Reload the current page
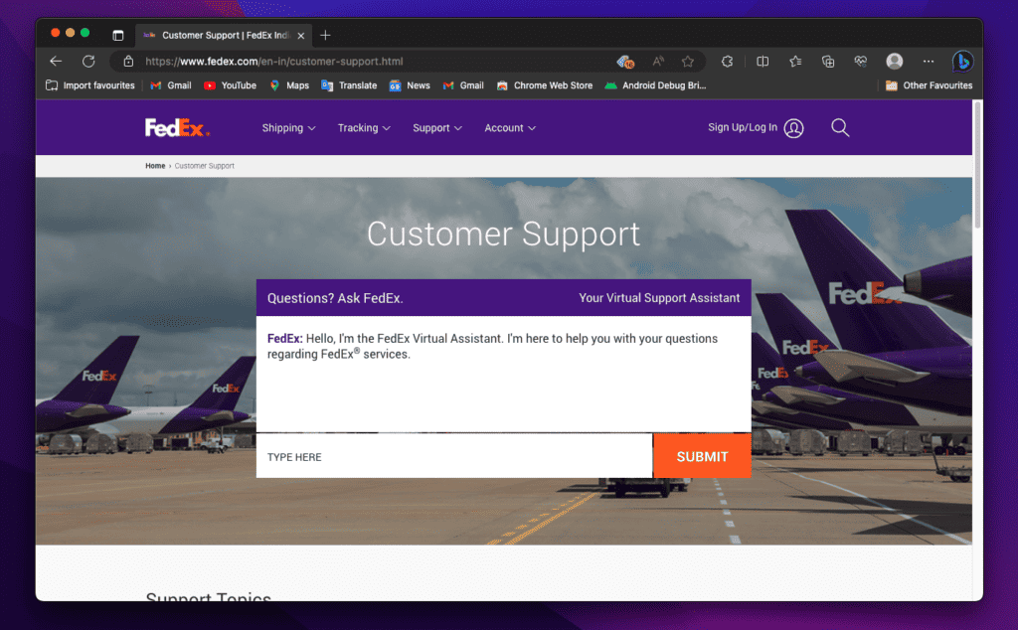Image resolution: width=1018 pixels, height=630 pixels. pyautogui.click(x=87, y=61)
